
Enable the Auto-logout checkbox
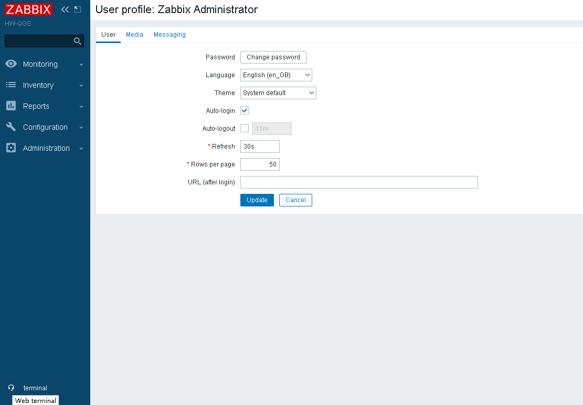tap(245, 129)
